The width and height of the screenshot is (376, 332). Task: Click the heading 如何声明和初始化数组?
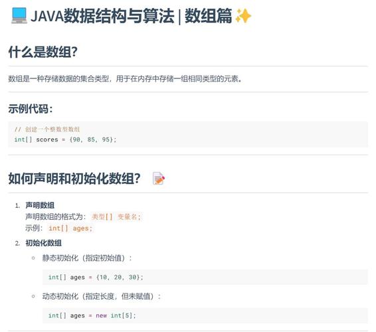[x=74, y=179]
